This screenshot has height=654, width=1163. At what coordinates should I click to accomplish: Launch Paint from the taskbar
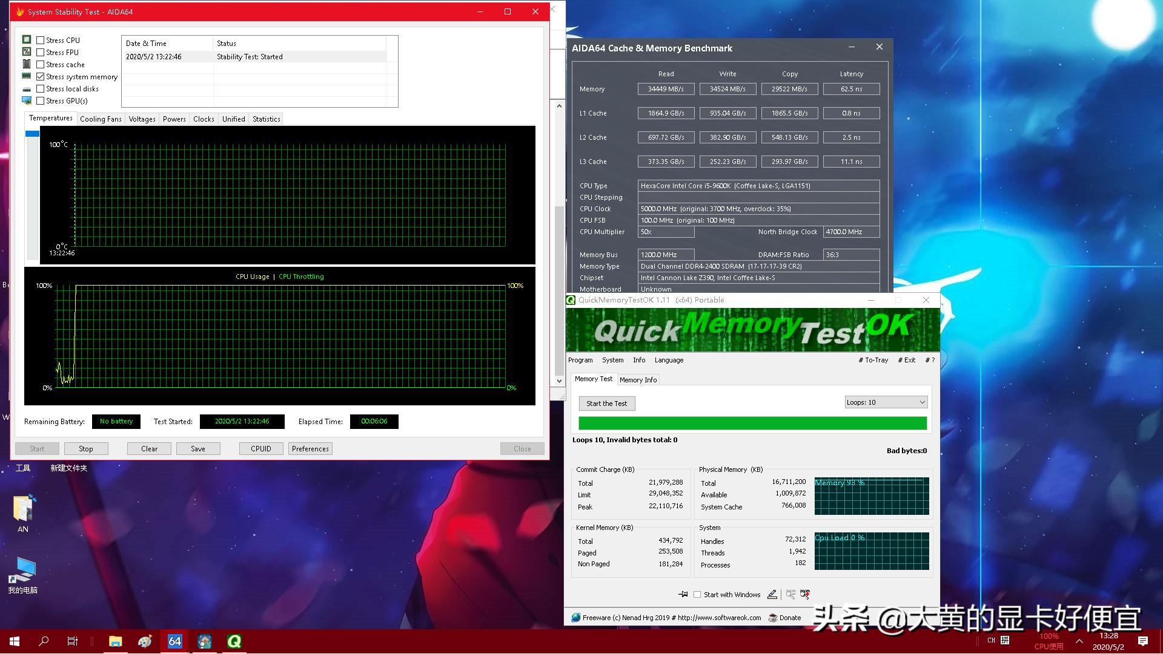point(144,641)
